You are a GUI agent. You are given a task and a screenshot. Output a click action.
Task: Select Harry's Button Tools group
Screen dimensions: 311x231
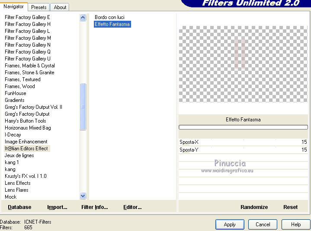click(x=26, y=121)
